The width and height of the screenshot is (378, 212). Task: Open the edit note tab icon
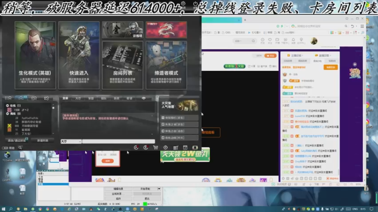click(x=46, y=98)
